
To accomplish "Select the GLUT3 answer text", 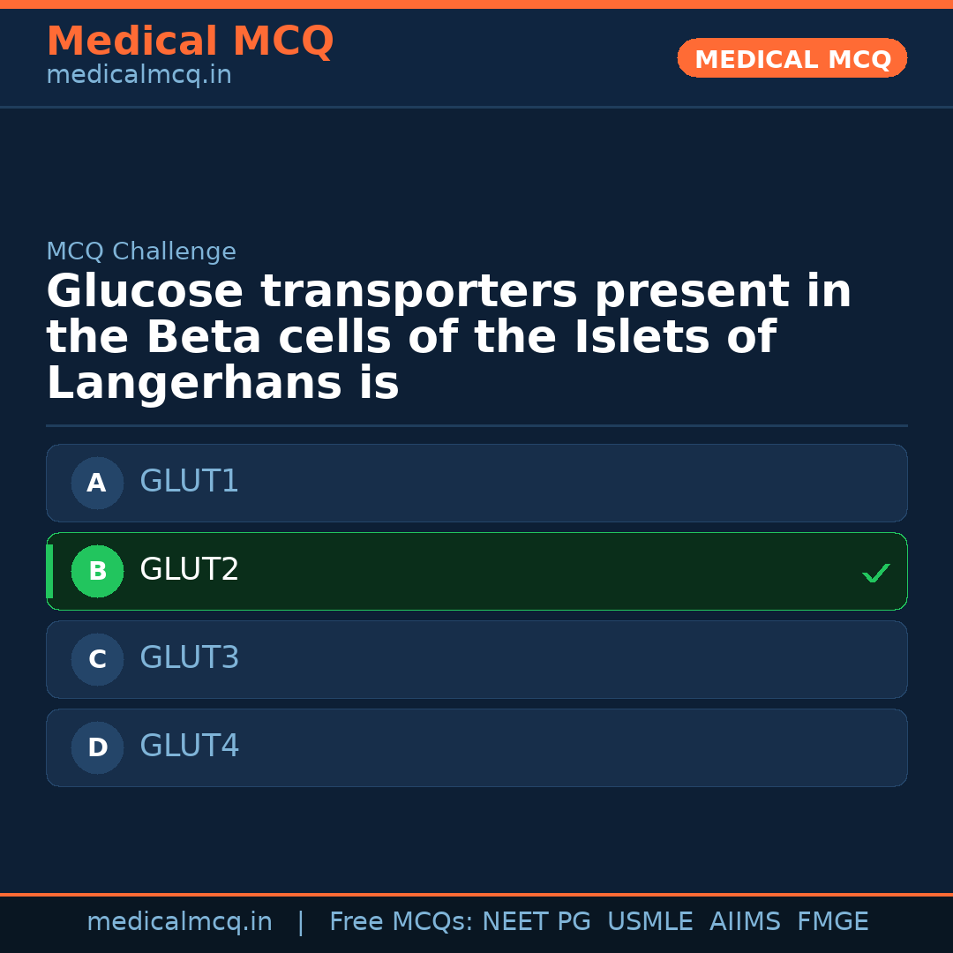I will (x=189, y=658).
